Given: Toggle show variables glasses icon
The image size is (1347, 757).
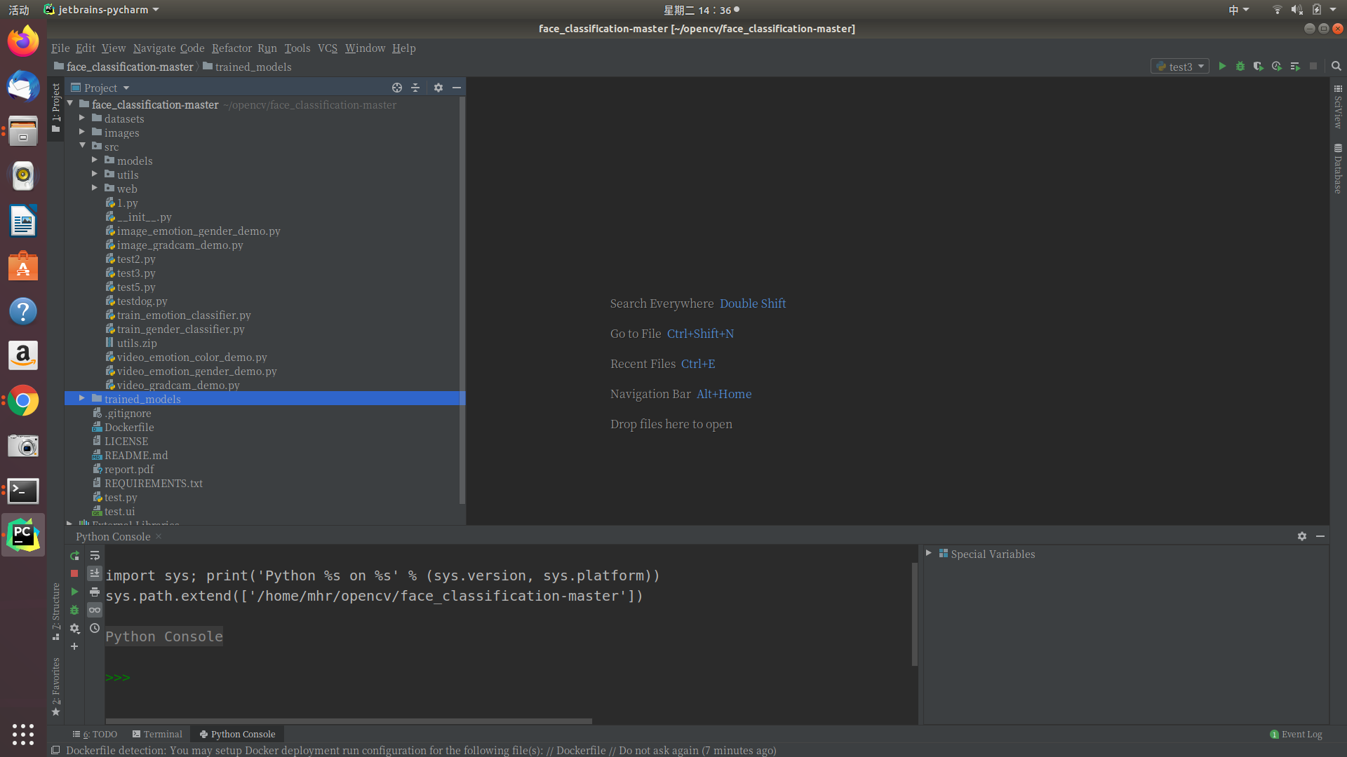Looking at the screenshot, I should (x=95, y=611).
